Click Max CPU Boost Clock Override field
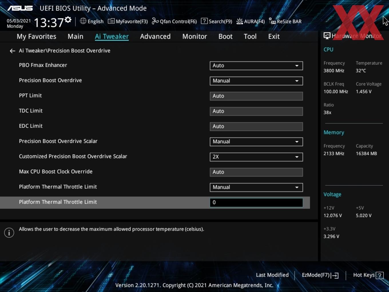Image resolution: width=389 pixels, height=292 pixels. [x=256, y=172]
